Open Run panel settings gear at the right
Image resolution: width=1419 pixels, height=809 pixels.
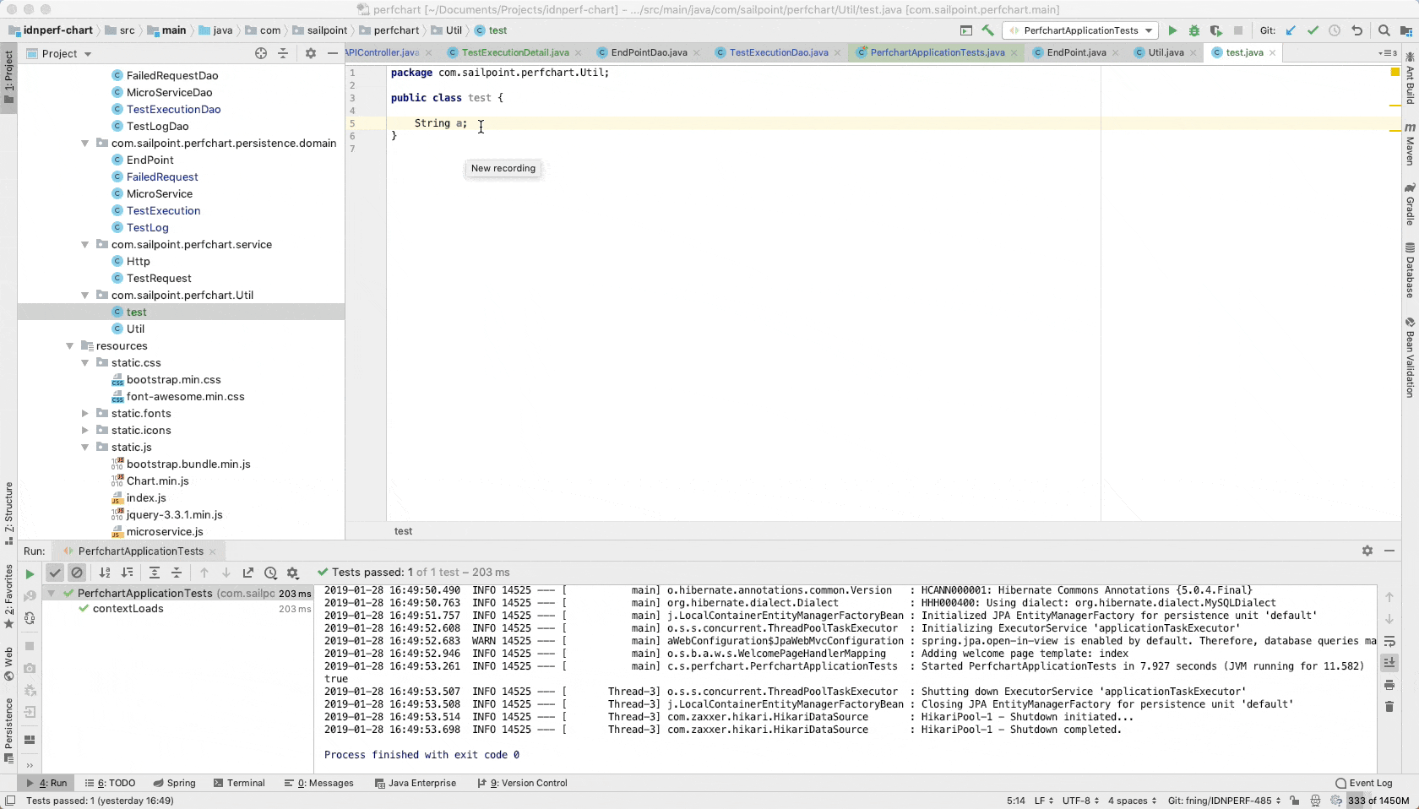pos(1367,551)
